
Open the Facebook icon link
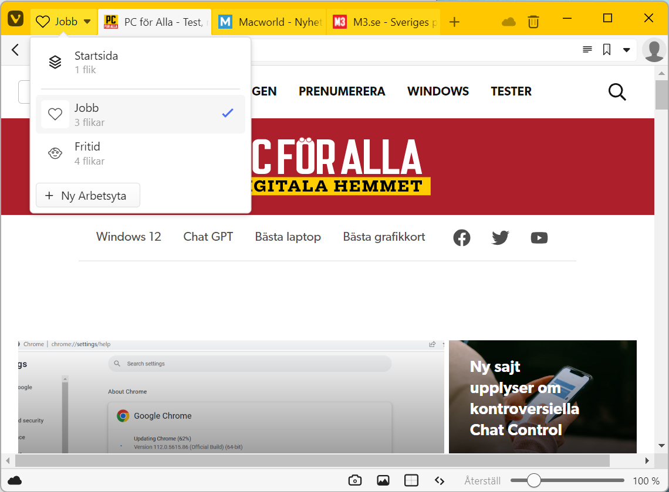pyautogui.click(x=462, y=238)
